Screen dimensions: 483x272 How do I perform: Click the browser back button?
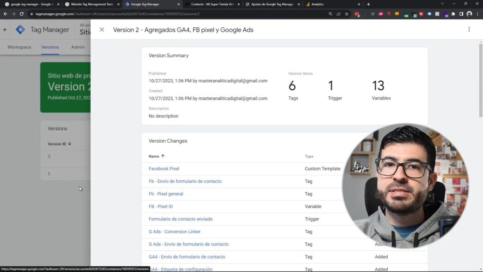pyautogui.click(x=6, y=14)
